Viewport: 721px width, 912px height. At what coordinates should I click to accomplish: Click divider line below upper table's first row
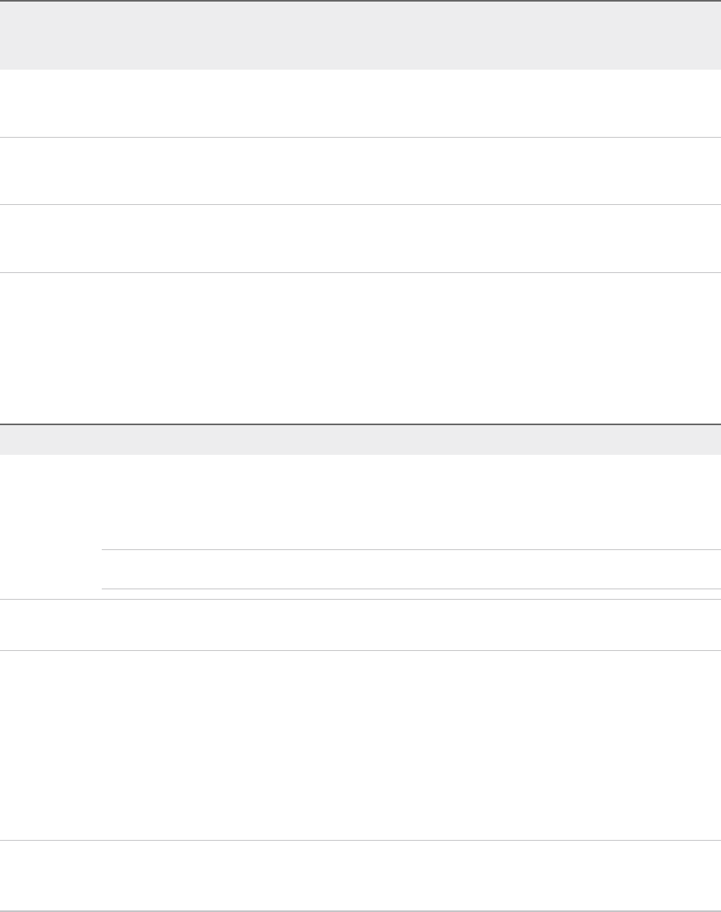tap(360, 137)
